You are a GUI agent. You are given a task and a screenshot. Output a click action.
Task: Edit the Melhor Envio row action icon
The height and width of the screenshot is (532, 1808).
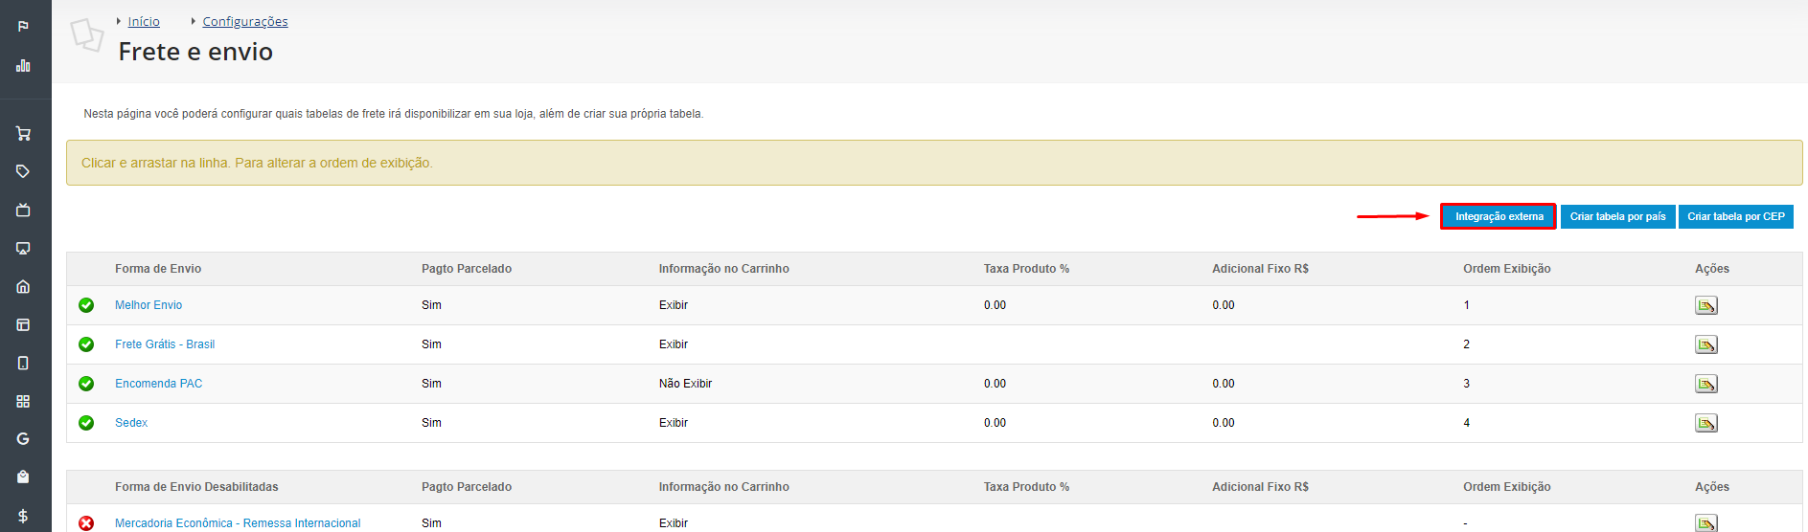[1705, 305]
